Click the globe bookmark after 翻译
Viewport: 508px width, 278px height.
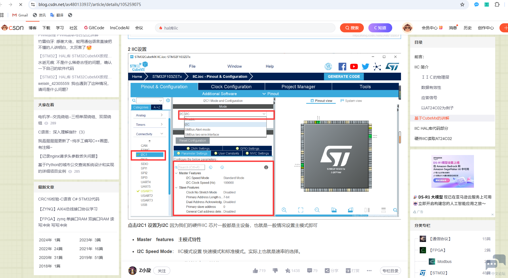(70, 15)
